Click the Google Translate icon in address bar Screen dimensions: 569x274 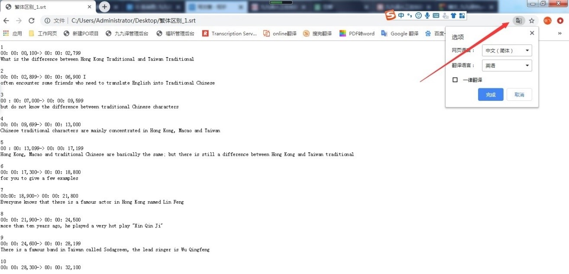point(518,21)
